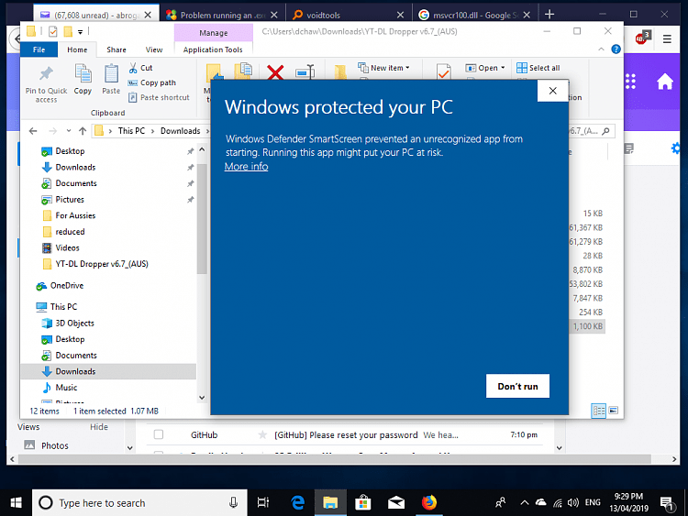Open the apps grid icon in browser
Screen dimensions: 688x516
coord(630,82)
